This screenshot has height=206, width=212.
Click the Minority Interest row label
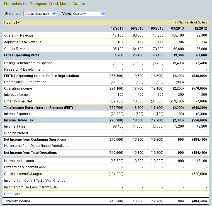pos(16,133)
